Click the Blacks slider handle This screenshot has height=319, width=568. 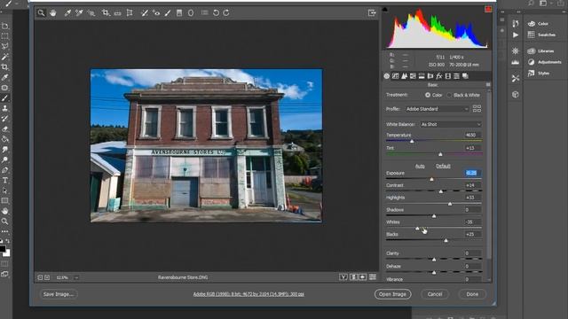point(446,240)
